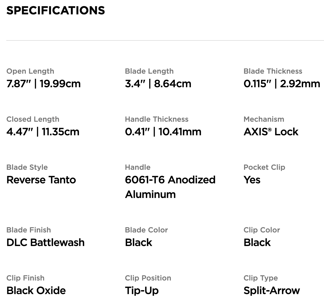Select the Reverse Tanto blade style

pos(41,180)
